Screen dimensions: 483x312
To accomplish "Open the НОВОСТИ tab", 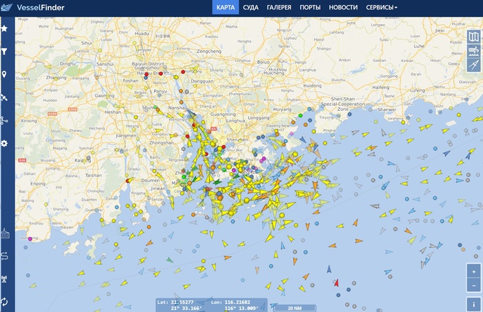I will [x=343, y=8].
